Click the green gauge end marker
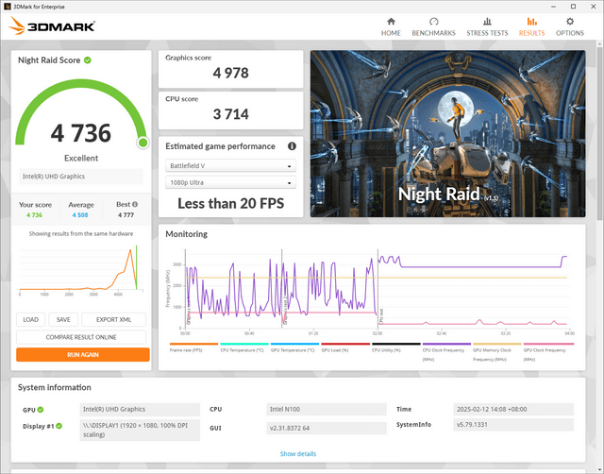 coord(143,143)
